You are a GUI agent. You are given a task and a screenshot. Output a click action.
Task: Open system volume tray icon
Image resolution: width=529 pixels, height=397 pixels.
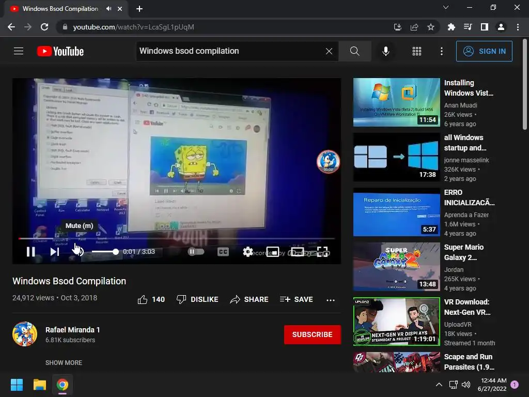[x=466, y=385]
